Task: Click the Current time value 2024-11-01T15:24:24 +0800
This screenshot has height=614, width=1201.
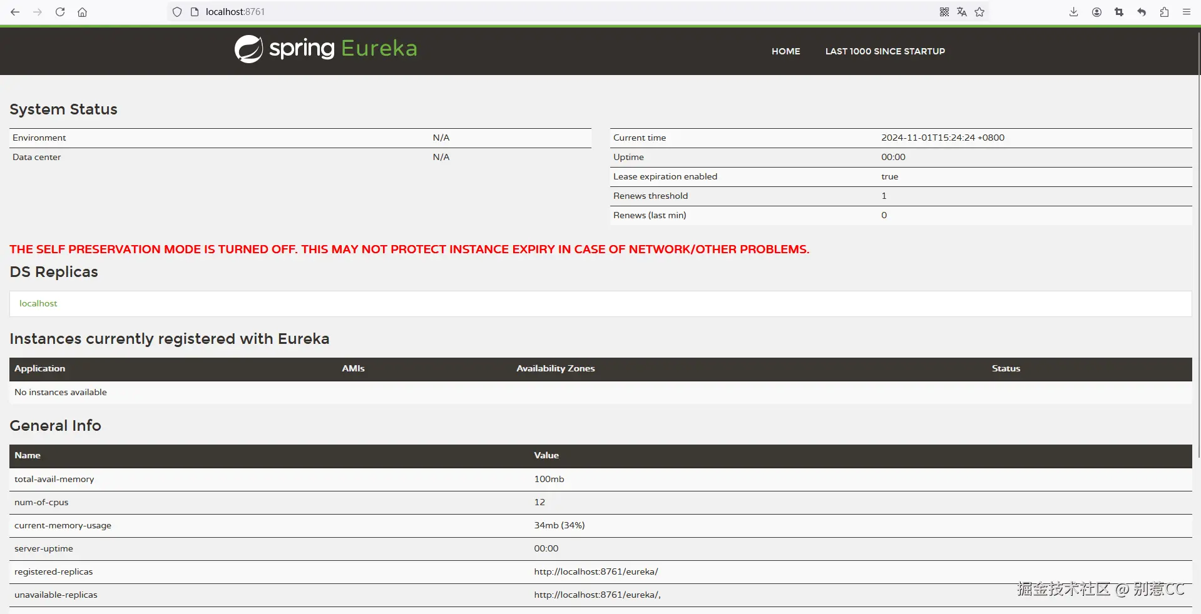Action: (x=943, y=138)
